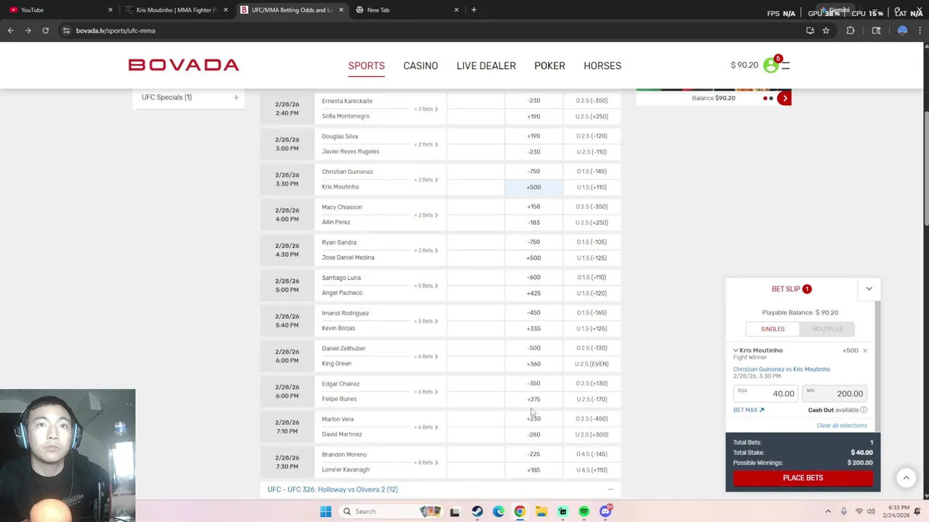Select Brandon Moreno -225 moneyline
Screen dimensions: 929x522
click(533, 455)
